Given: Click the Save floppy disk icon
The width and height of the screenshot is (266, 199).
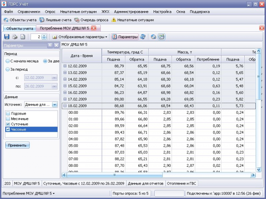Looking at the screenshot, I should 7,37.
